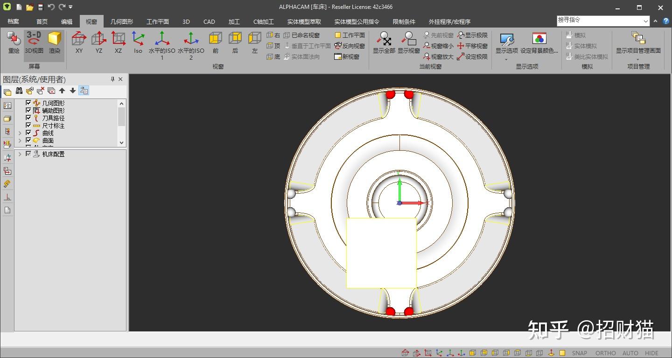Expand the 机床配置 tree node
Screen dimensions: 672x358
pos(20,154)
